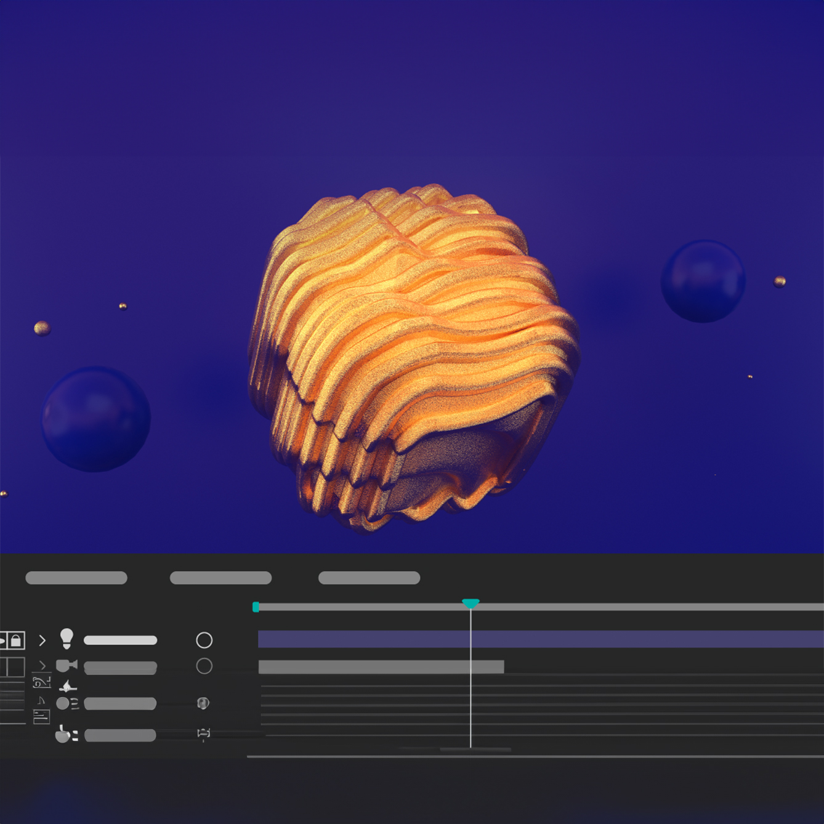Click the light bulb layer icon
This screenshot has height=824, width=824.
pos(67,639)
